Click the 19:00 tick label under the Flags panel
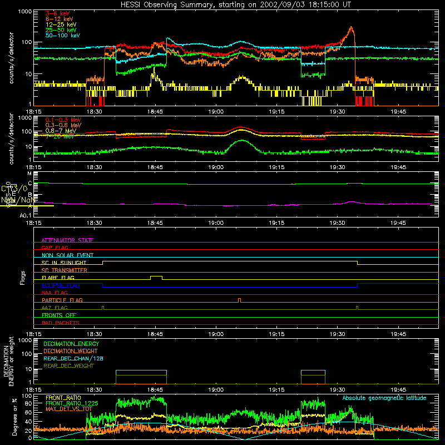This screenshot has height=445, width=445. coord(216,334)
